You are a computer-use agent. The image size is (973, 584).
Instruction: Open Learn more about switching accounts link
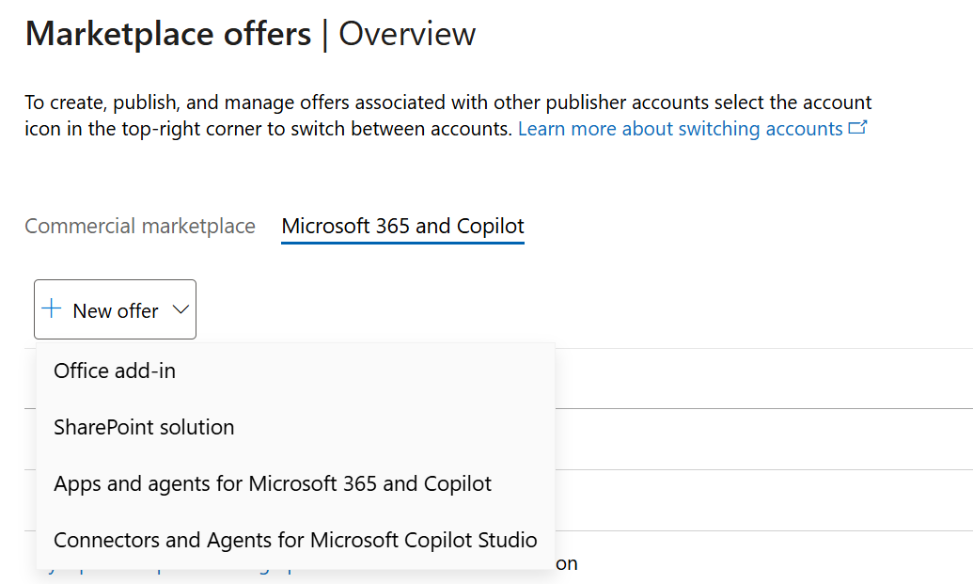680,129
